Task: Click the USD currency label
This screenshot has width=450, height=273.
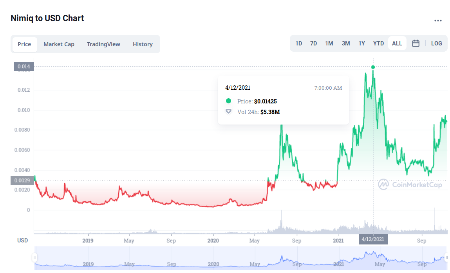Action: coord(22,240)
